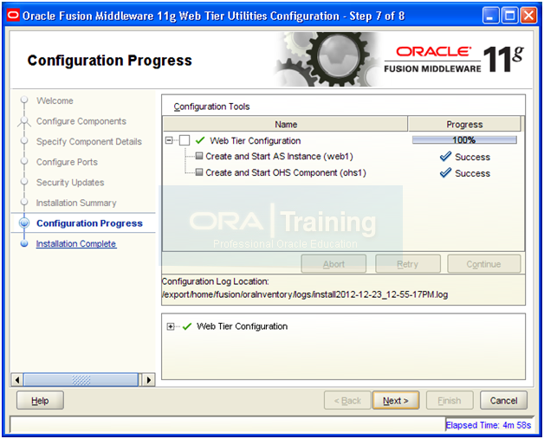Click the Back button
544x439 pixels.
click(347, 401)
